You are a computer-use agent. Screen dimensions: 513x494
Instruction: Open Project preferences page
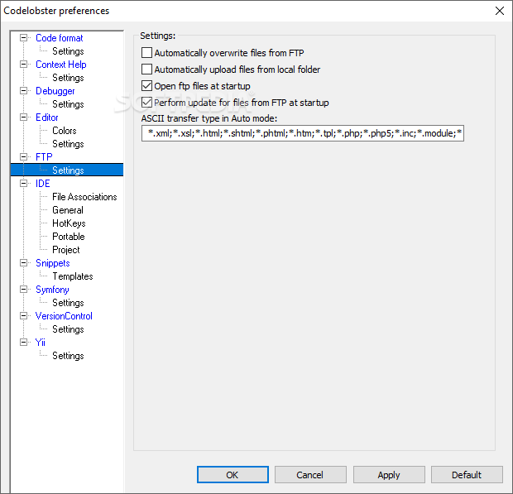coord(65,250)
